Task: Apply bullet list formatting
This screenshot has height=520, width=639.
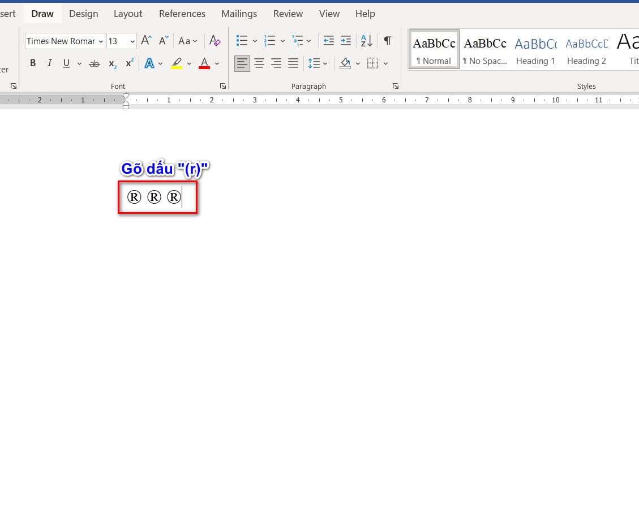Action: pyautogui.click(x=242, y=41)
